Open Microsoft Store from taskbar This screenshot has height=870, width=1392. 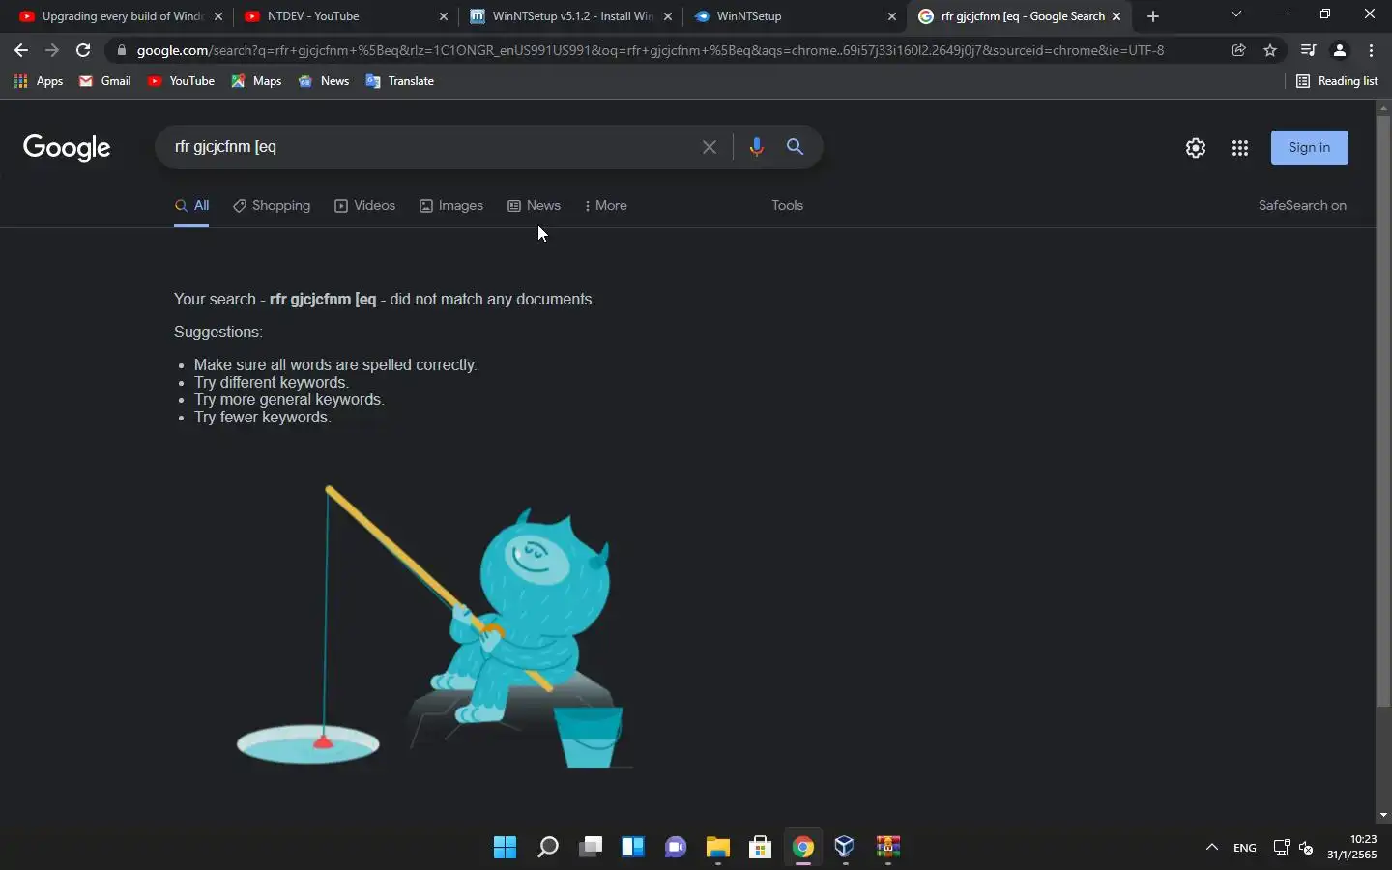click(x=760, y=848)
